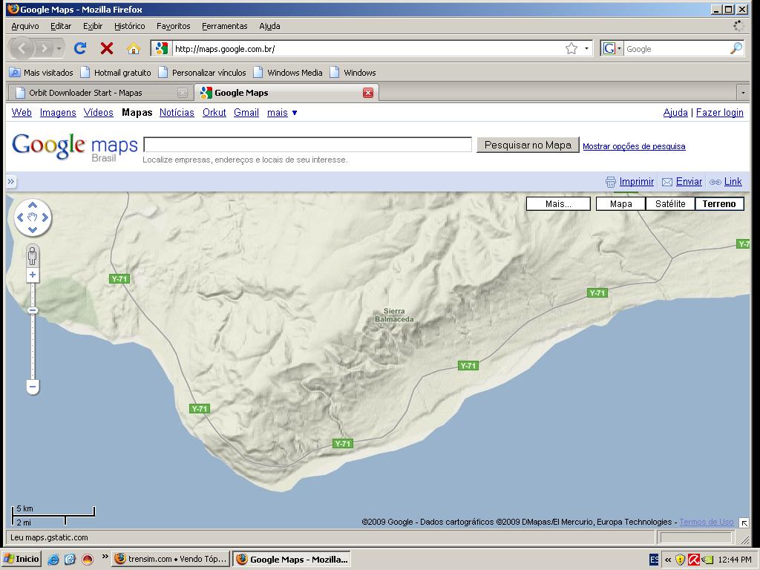Switch map view to Mapa
This screenshot has width=760, height=570.
point(620,204)
